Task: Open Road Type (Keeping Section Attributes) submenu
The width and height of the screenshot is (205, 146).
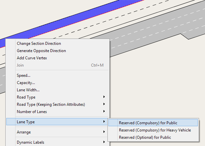Action: tap(51, 104)
